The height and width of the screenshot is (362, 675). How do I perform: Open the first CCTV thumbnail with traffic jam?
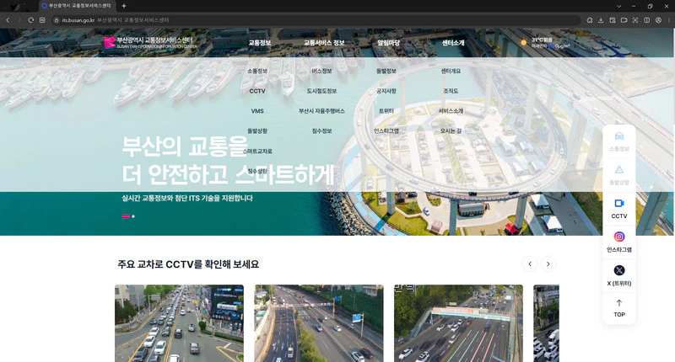[x=179, y=323]
